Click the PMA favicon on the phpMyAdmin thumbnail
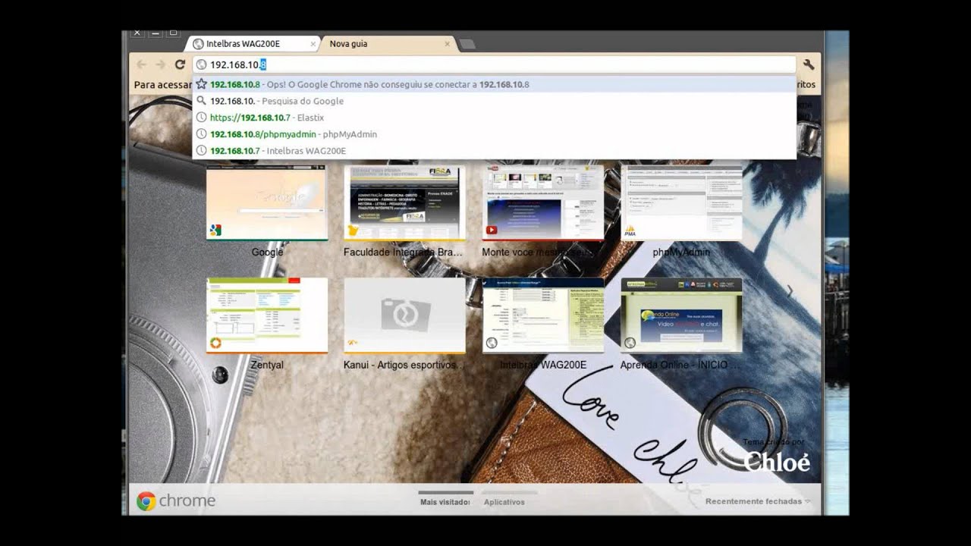The image size is (971, 546). pos(630,231)
